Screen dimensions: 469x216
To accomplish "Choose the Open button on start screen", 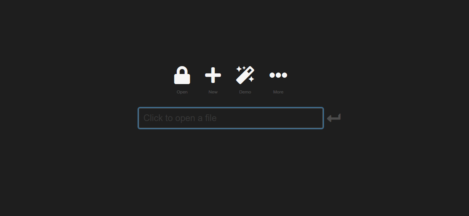I will coord(182,80).
